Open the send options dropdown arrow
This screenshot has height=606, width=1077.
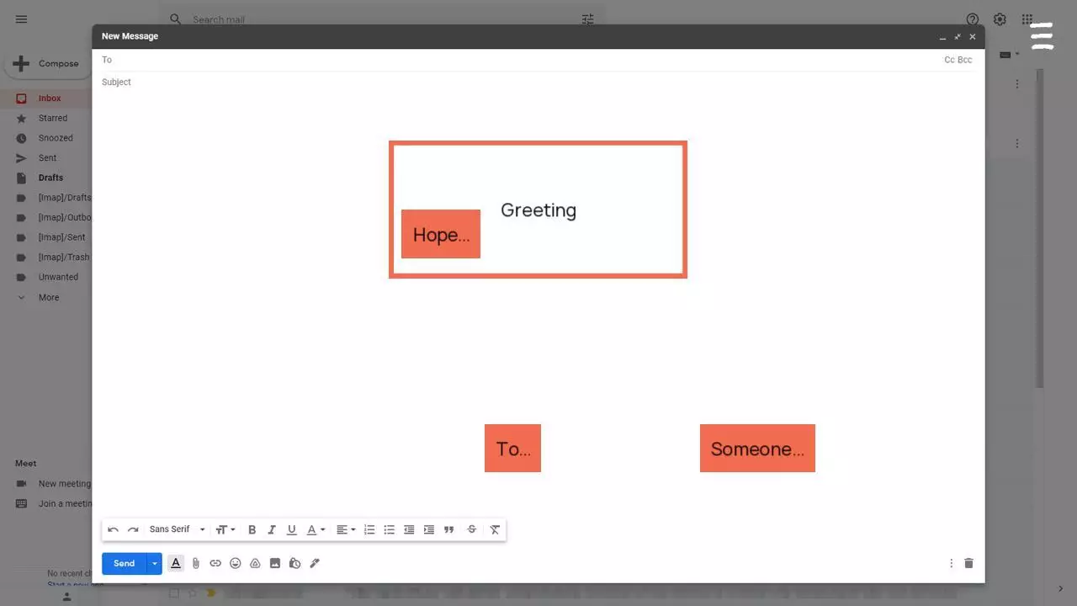pyautogui.click(x=154, y=563)
